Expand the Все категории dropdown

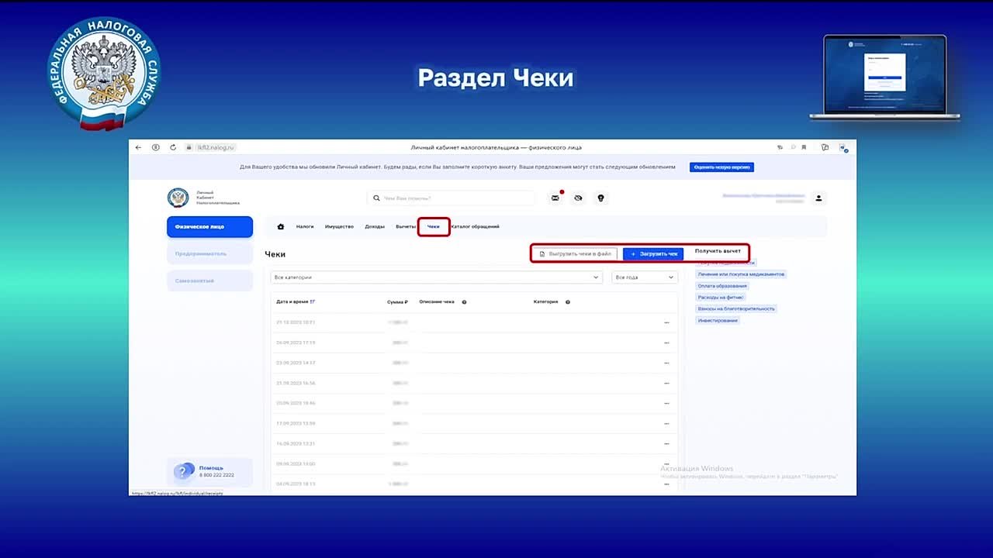coord(436,277)
